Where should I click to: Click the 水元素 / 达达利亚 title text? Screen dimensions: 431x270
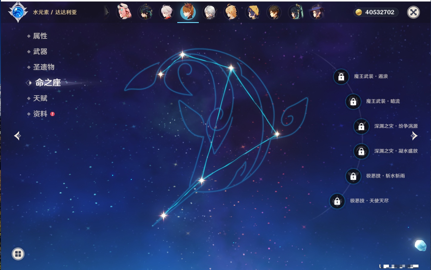(55, 12)
